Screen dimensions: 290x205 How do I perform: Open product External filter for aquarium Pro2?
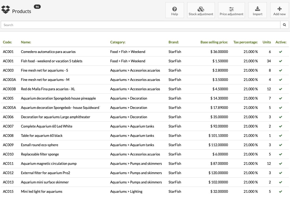pyautogui.click(x=46, y=173)
